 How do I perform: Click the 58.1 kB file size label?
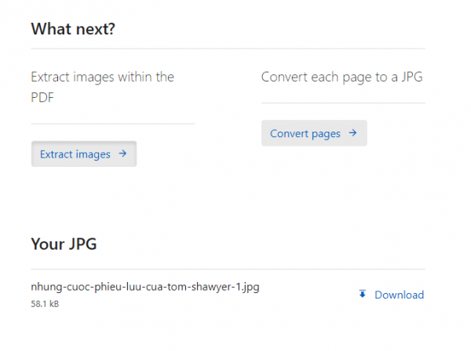pyautogui.click(x=45, y=304)
